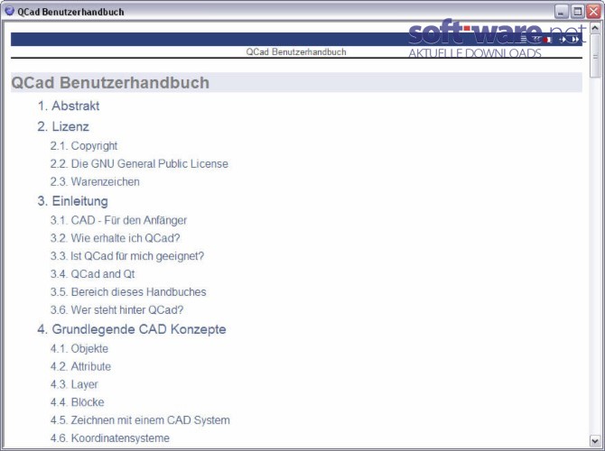Open 3.1. CAD - Für den Anfänger

(118, 220)
